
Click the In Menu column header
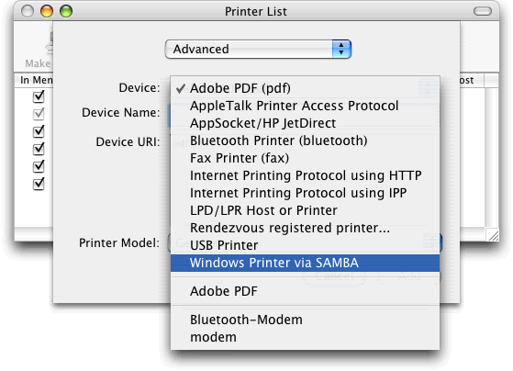coord(34,80)
